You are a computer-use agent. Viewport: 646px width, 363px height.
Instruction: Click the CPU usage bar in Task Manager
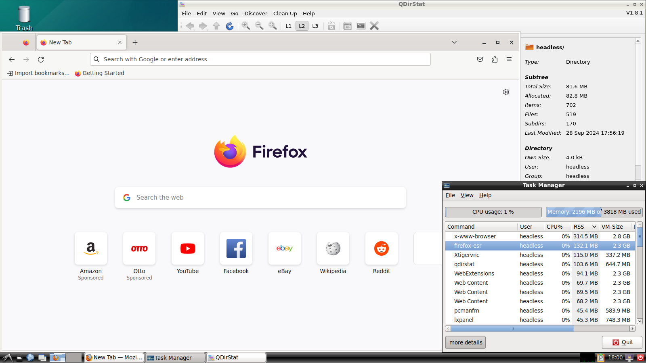(x=493, y=212)
